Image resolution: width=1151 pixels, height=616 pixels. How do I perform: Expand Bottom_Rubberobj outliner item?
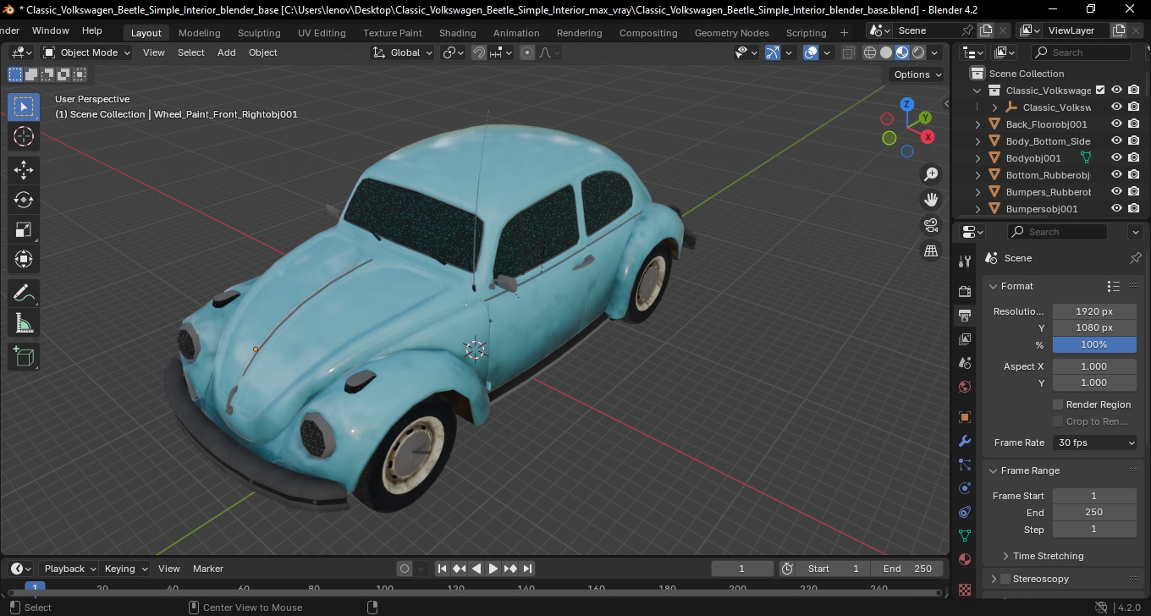[978, 174]
